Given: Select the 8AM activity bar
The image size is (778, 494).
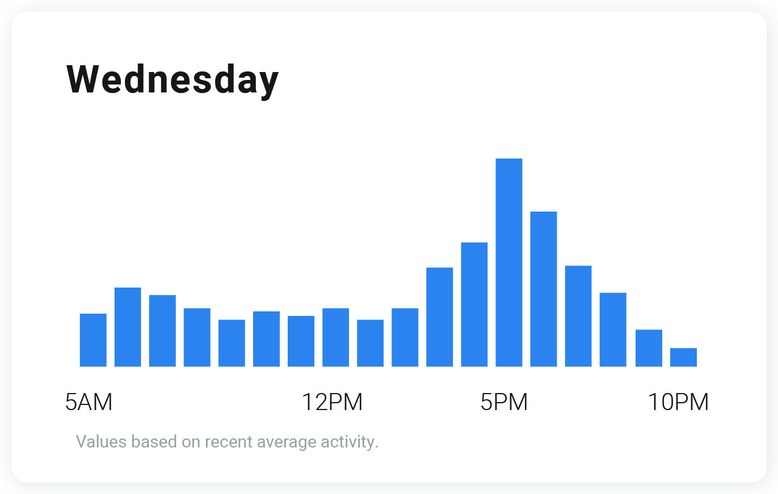Looking at the screenshot, I should tap(197, 337).
